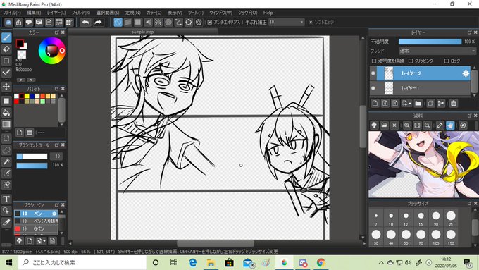479x270 pixels.
Task: Undock the ブラシサイズ panel
Action: click(470, 203)
